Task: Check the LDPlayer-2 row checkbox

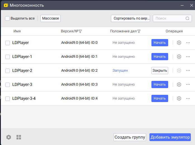Action: pyautogui.click(x=8, y=71)
